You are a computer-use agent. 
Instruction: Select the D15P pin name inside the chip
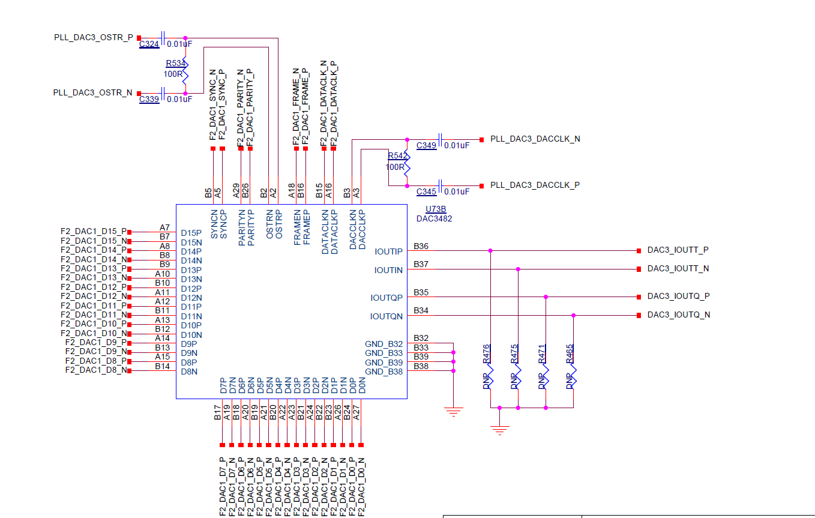(191, 233)
